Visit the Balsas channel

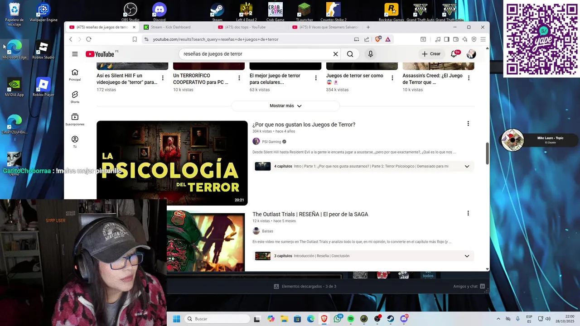[267, 231]
